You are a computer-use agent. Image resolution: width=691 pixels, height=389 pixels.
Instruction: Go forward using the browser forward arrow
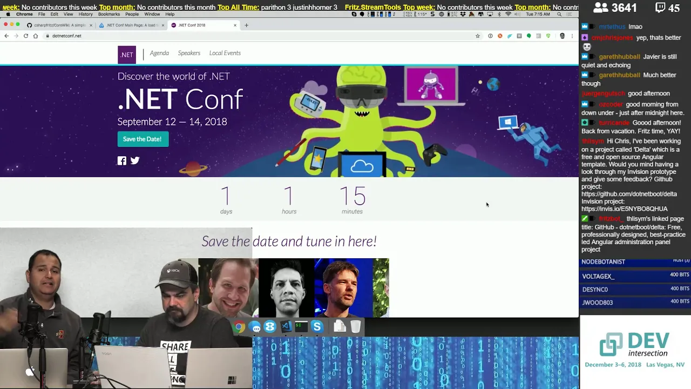[16, 36]
